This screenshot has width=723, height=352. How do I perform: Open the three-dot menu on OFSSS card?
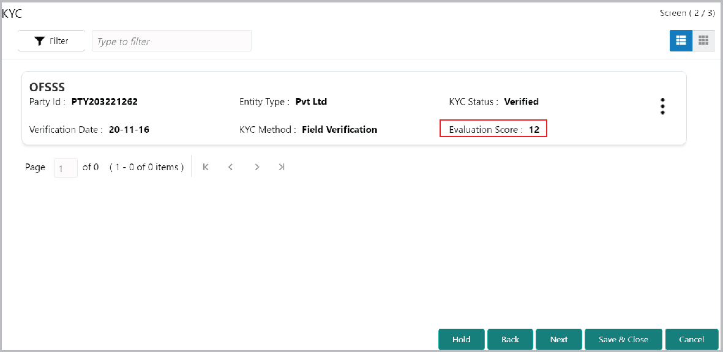[662, 106]
